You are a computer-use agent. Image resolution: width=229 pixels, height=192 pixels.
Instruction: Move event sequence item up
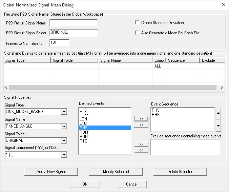point(218,113)
